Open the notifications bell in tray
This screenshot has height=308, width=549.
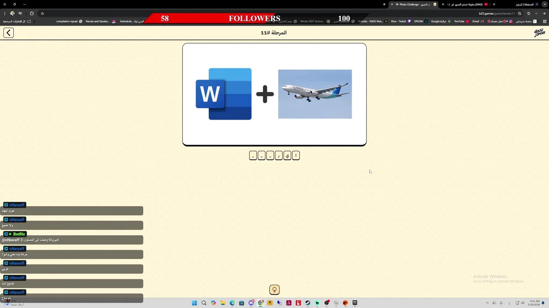543,303
